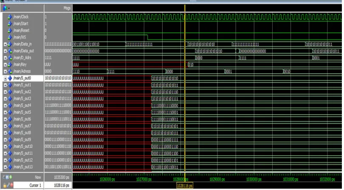Click the edit cursor pencil icon
Screen dimensions: 344x190
(8, 185)
